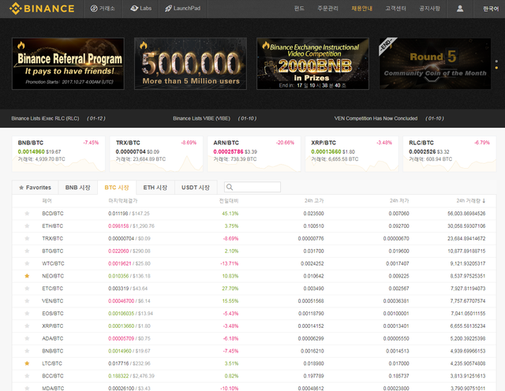Favorite the ETH/BTC pair star
505x391 pixels.
coord(27,226)
